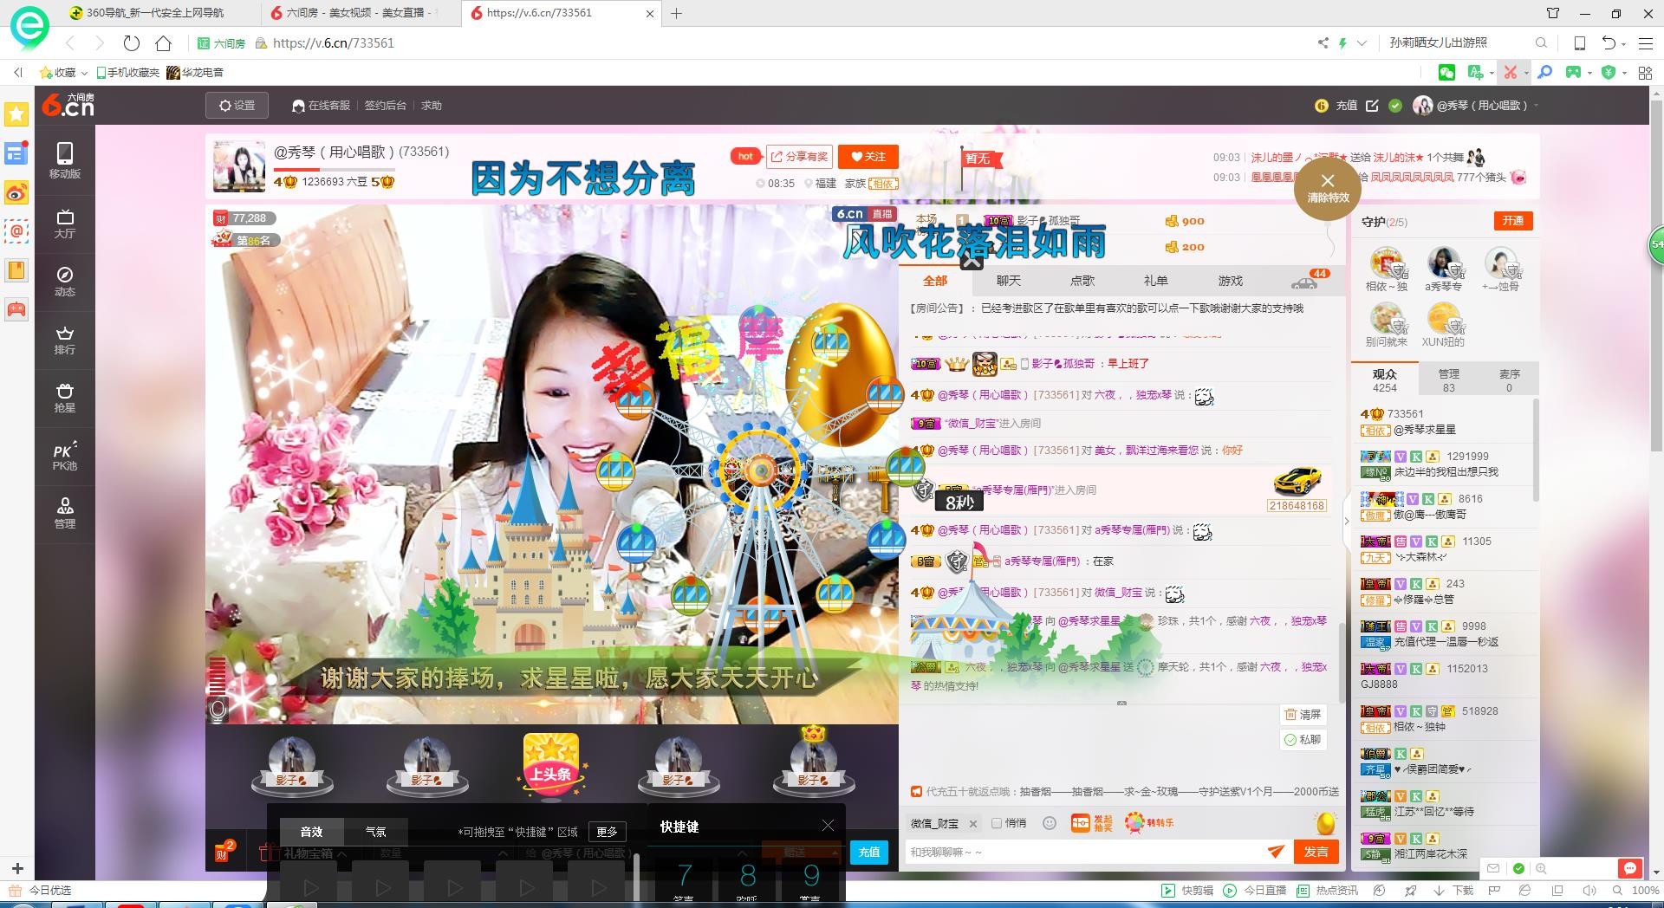1664x908 pixels.
Task: Collapse the right panel with side arrow
Action: tap(1347, 521)
